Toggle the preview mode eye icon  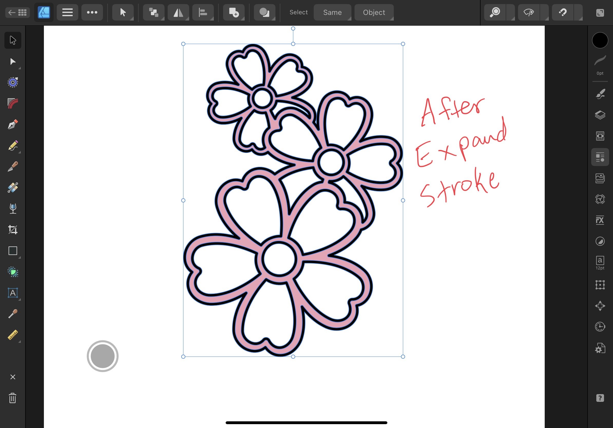pyautogui.click(x=529, y=12)
